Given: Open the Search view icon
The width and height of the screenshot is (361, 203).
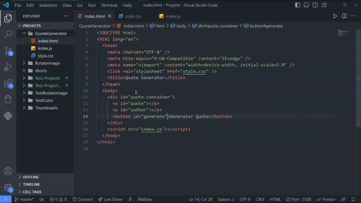Looking at the screenshot, I should click(x=8, y=34).
